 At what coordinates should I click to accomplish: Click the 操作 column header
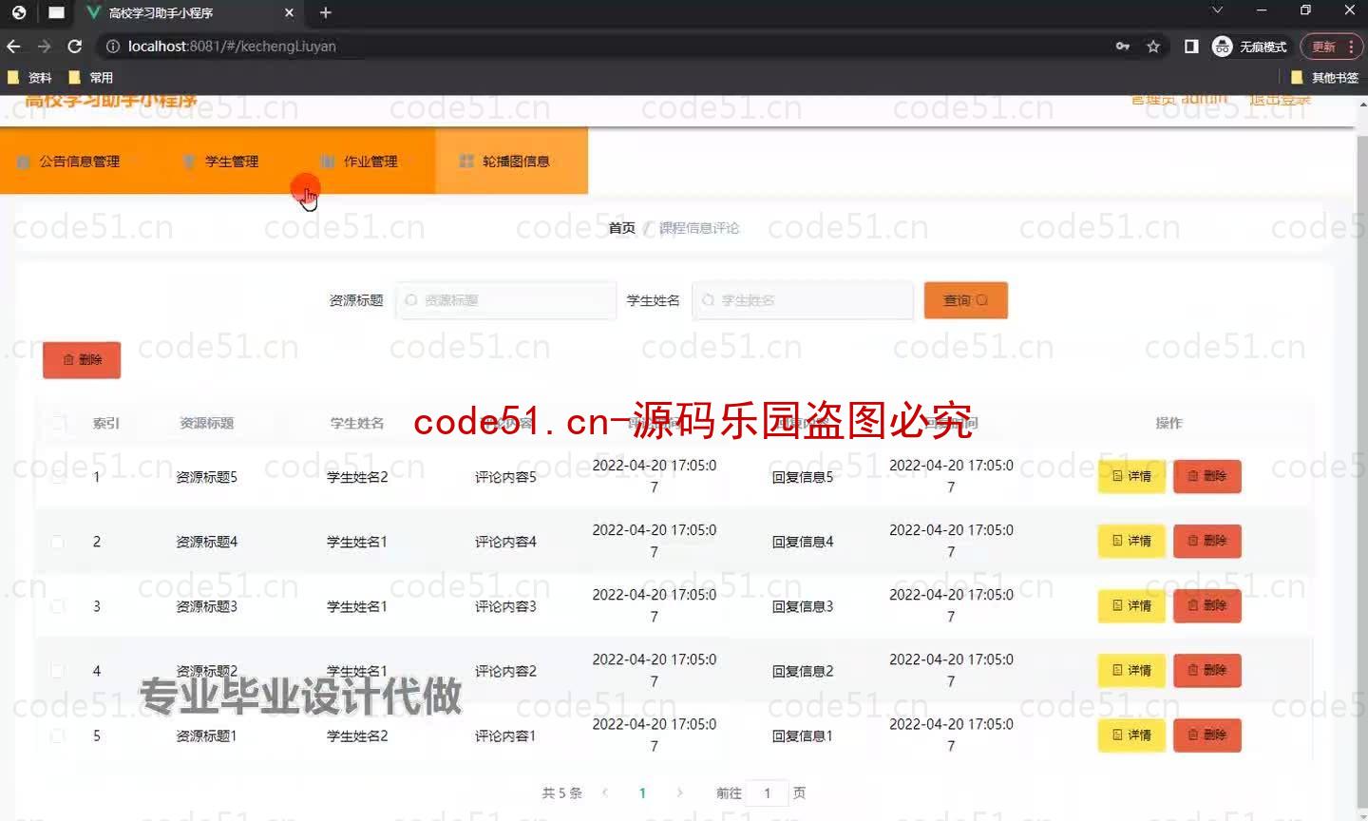point(1168,423)
